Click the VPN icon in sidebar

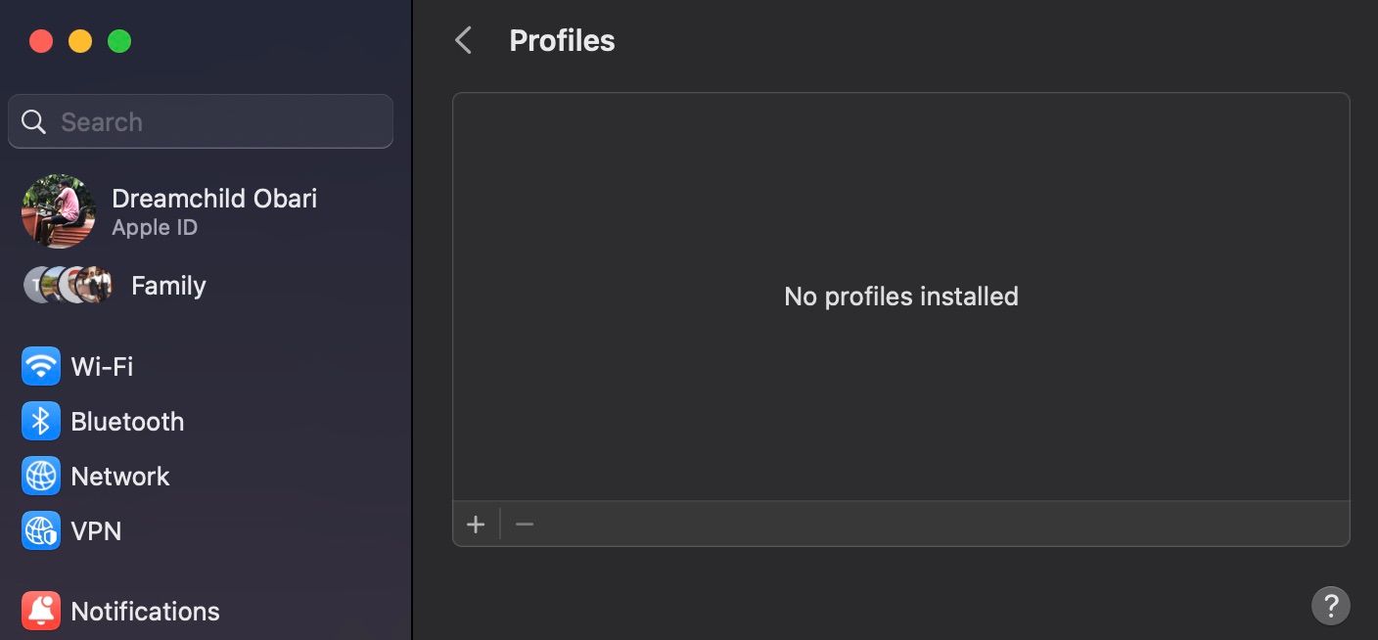(x=41, y=531)
